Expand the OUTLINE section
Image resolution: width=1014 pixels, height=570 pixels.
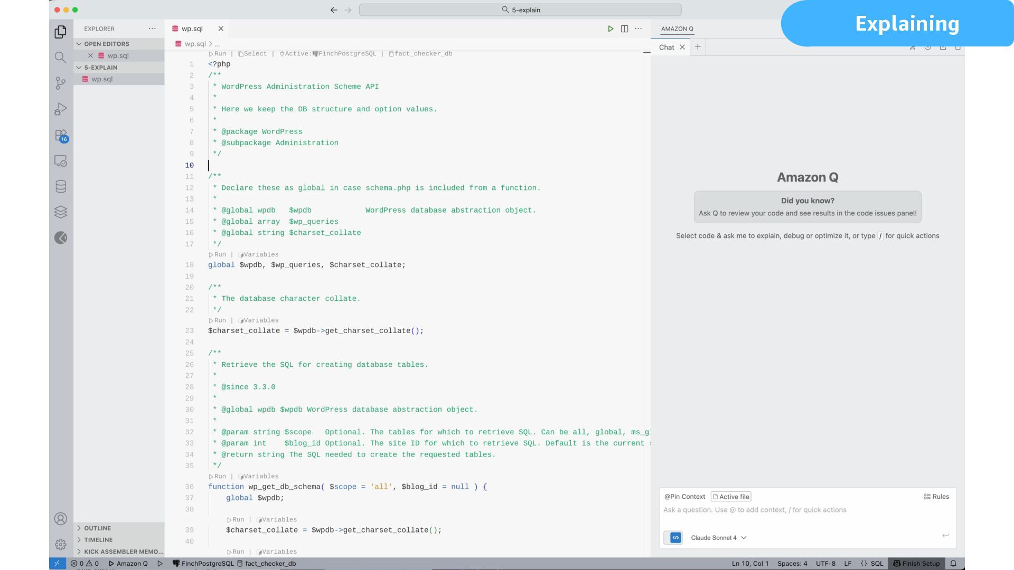[x=98, y=528]
